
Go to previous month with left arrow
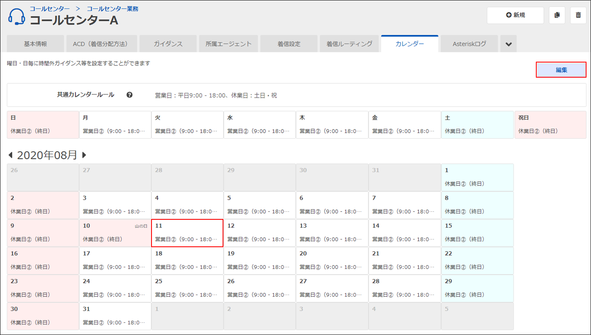(x=11, y=155)
